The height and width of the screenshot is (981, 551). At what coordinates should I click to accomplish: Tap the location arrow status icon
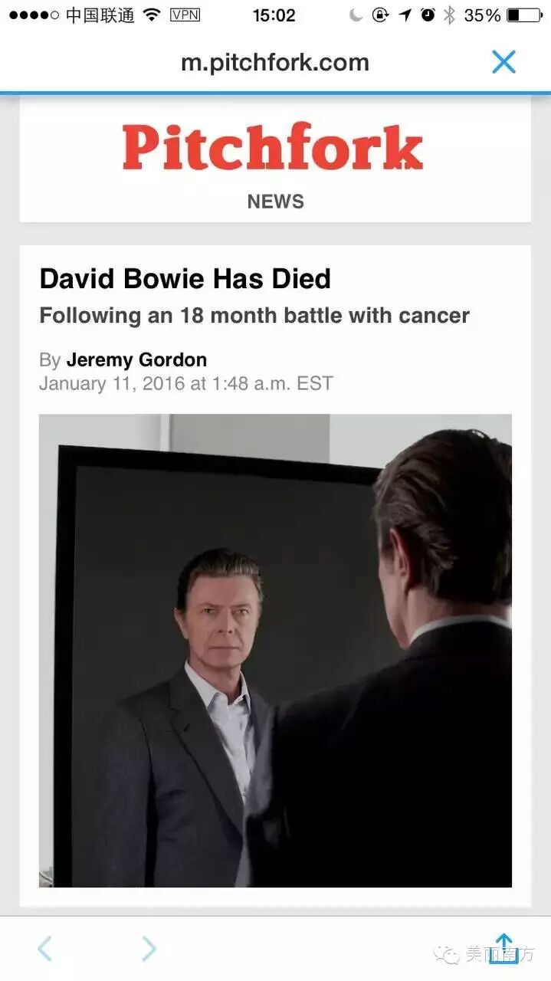click(x=405, y=15)
